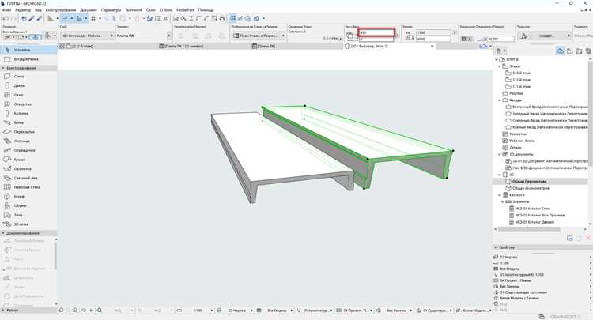This screenshot has width=593, height=320.
Task: Select the Marquee (Бегущая Рамка) tool
Action: pyautogui.click(x=28, y=59)
